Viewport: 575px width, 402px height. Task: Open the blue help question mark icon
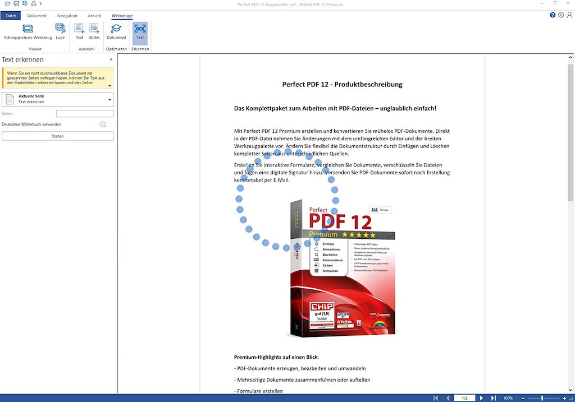coord(553,15)
